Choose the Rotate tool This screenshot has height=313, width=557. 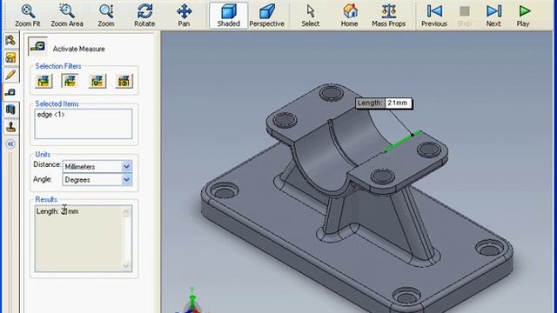144,16
